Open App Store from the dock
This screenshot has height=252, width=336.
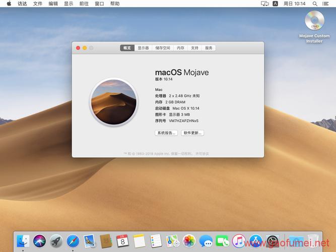[x=255, y=241]
